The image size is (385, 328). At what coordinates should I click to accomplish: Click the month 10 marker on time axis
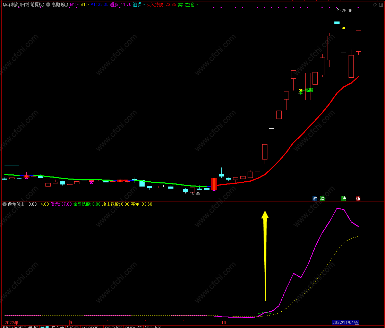(223, 322)
